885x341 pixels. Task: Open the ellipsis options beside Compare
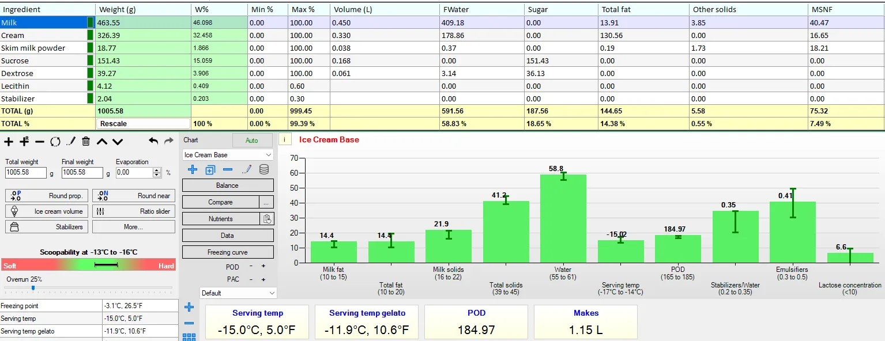pyautogui.click(x=266, y=202)
